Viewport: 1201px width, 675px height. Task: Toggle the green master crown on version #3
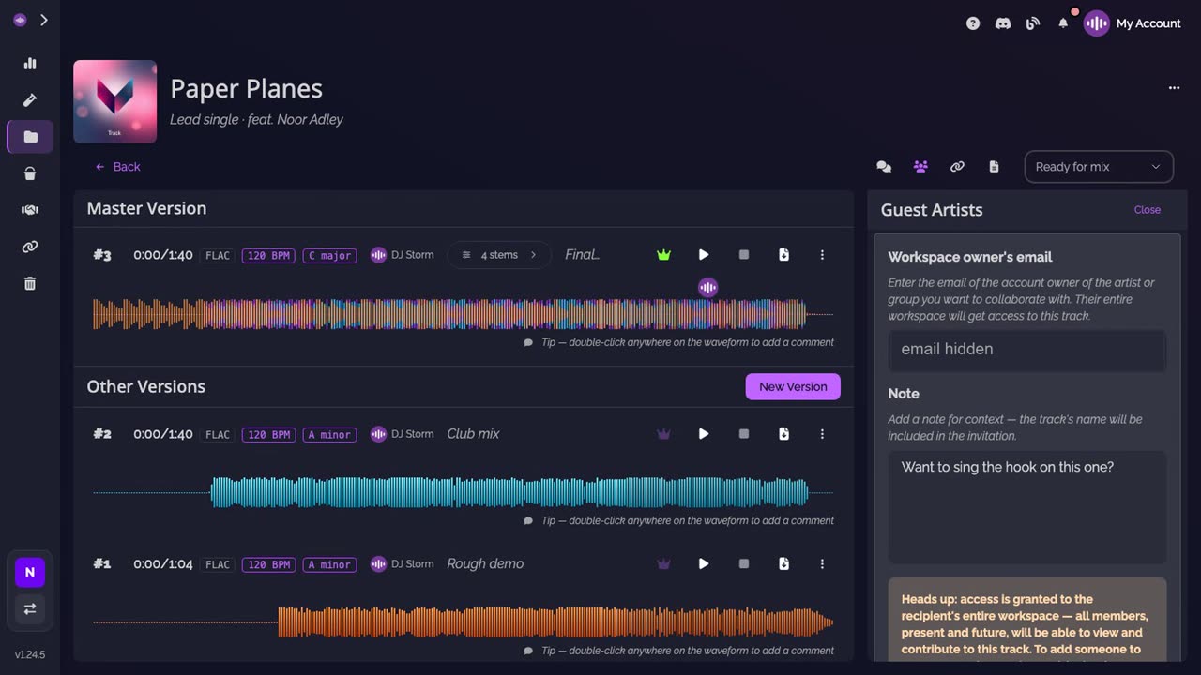[664, 255]
